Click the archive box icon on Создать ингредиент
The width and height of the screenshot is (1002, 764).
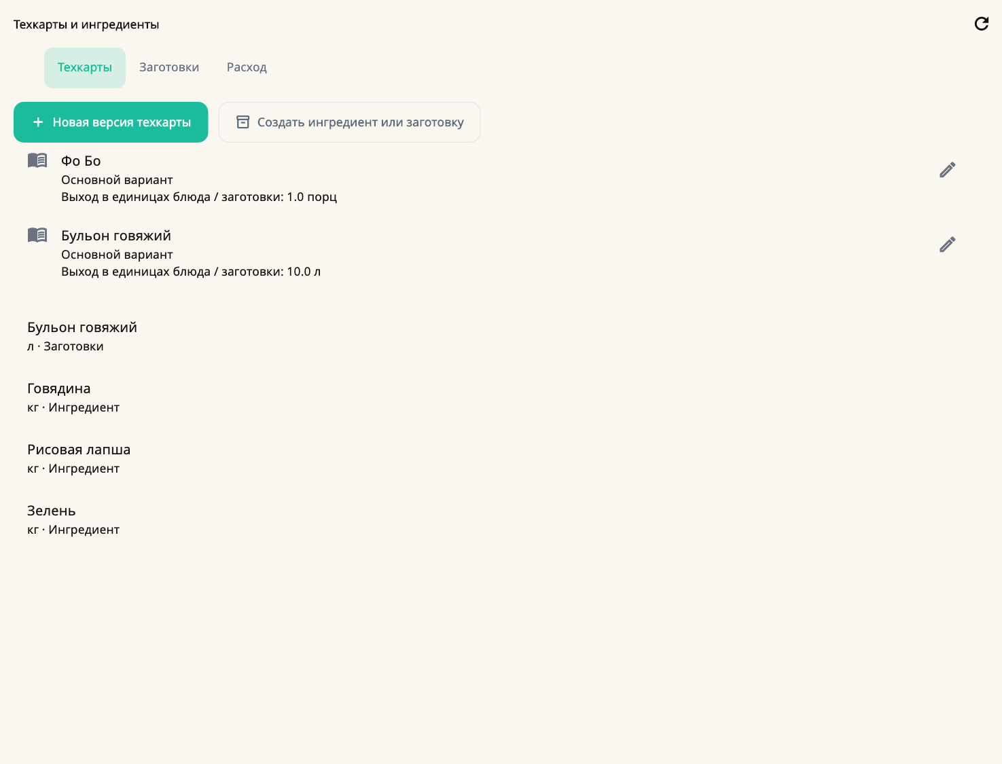243,122
